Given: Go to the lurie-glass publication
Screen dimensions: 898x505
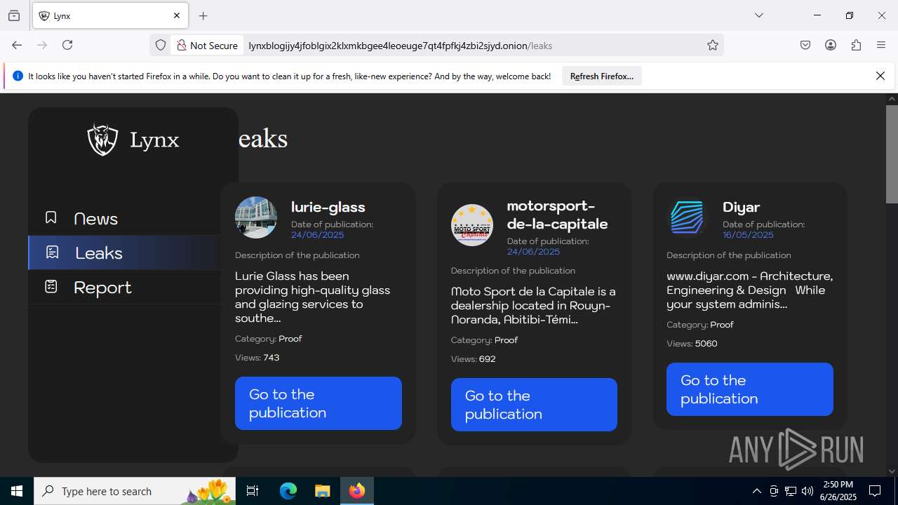Looking at the screenshot, I should pos(319,403).
